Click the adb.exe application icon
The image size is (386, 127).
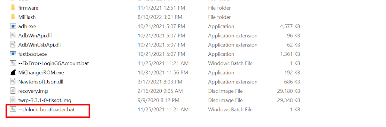[13, 26]
